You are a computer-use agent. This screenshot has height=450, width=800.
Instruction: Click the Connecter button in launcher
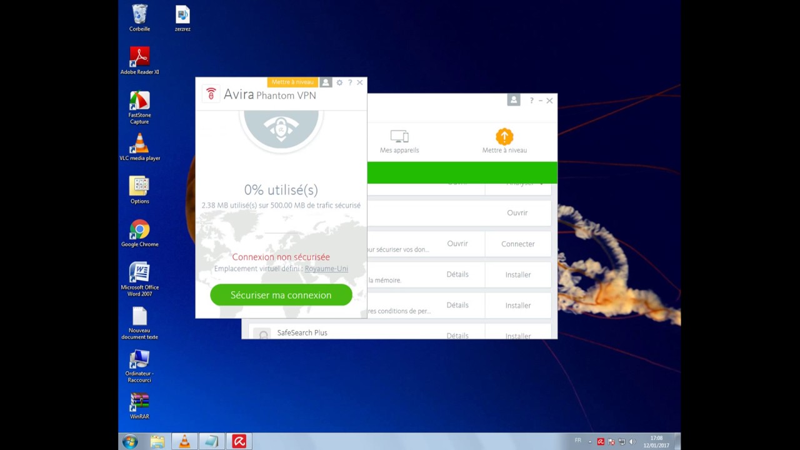pyautogui.click(x=518, y=244)
